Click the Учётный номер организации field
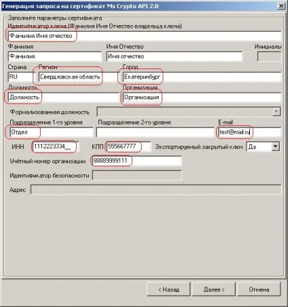This screenshot has height=307, width=288. click(x=137, y=161)
